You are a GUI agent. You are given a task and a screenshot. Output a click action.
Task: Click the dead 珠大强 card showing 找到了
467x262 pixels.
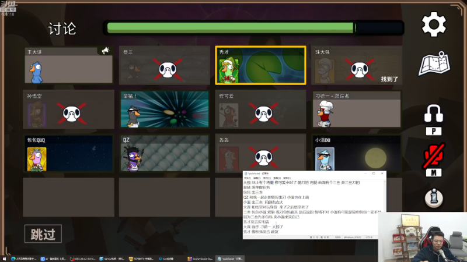point(357,65)
